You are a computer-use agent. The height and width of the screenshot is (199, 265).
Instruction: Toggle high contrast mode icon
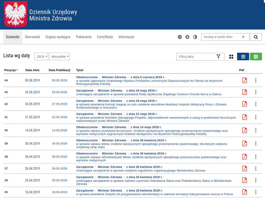click(x=195, y=37)
